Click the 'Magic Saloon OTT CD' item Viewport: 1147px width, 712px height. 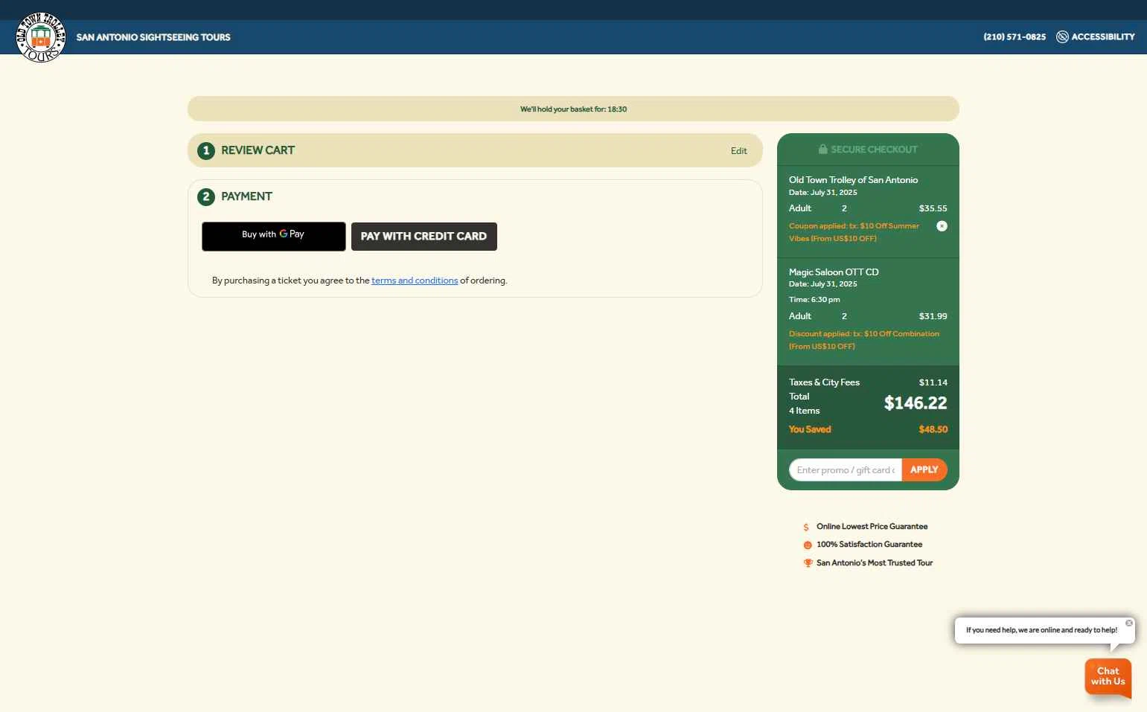pyautogui.click(x=834, y=272)
